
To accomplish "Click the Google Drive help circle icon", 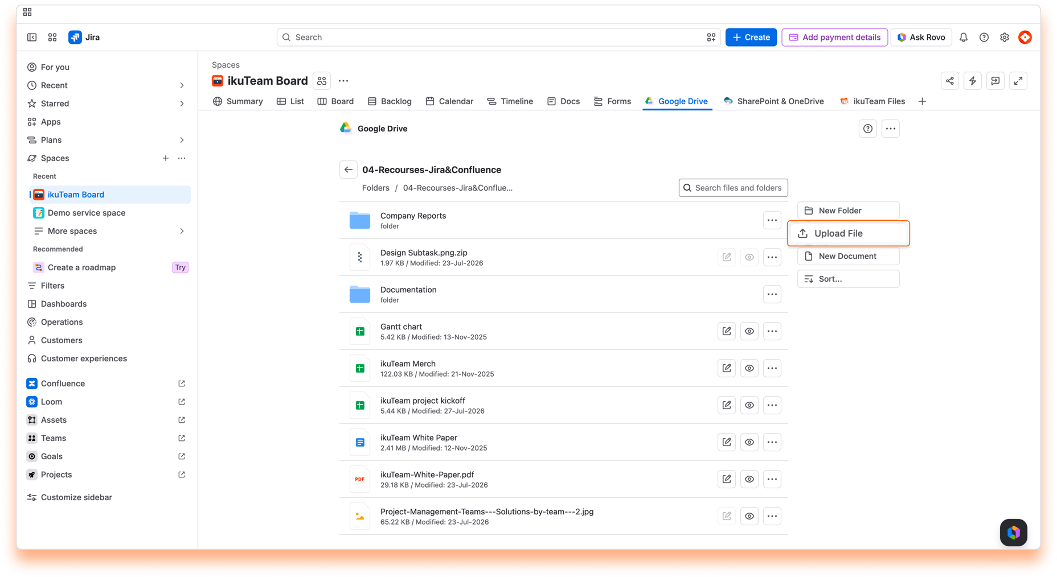I will pos(868,129).
